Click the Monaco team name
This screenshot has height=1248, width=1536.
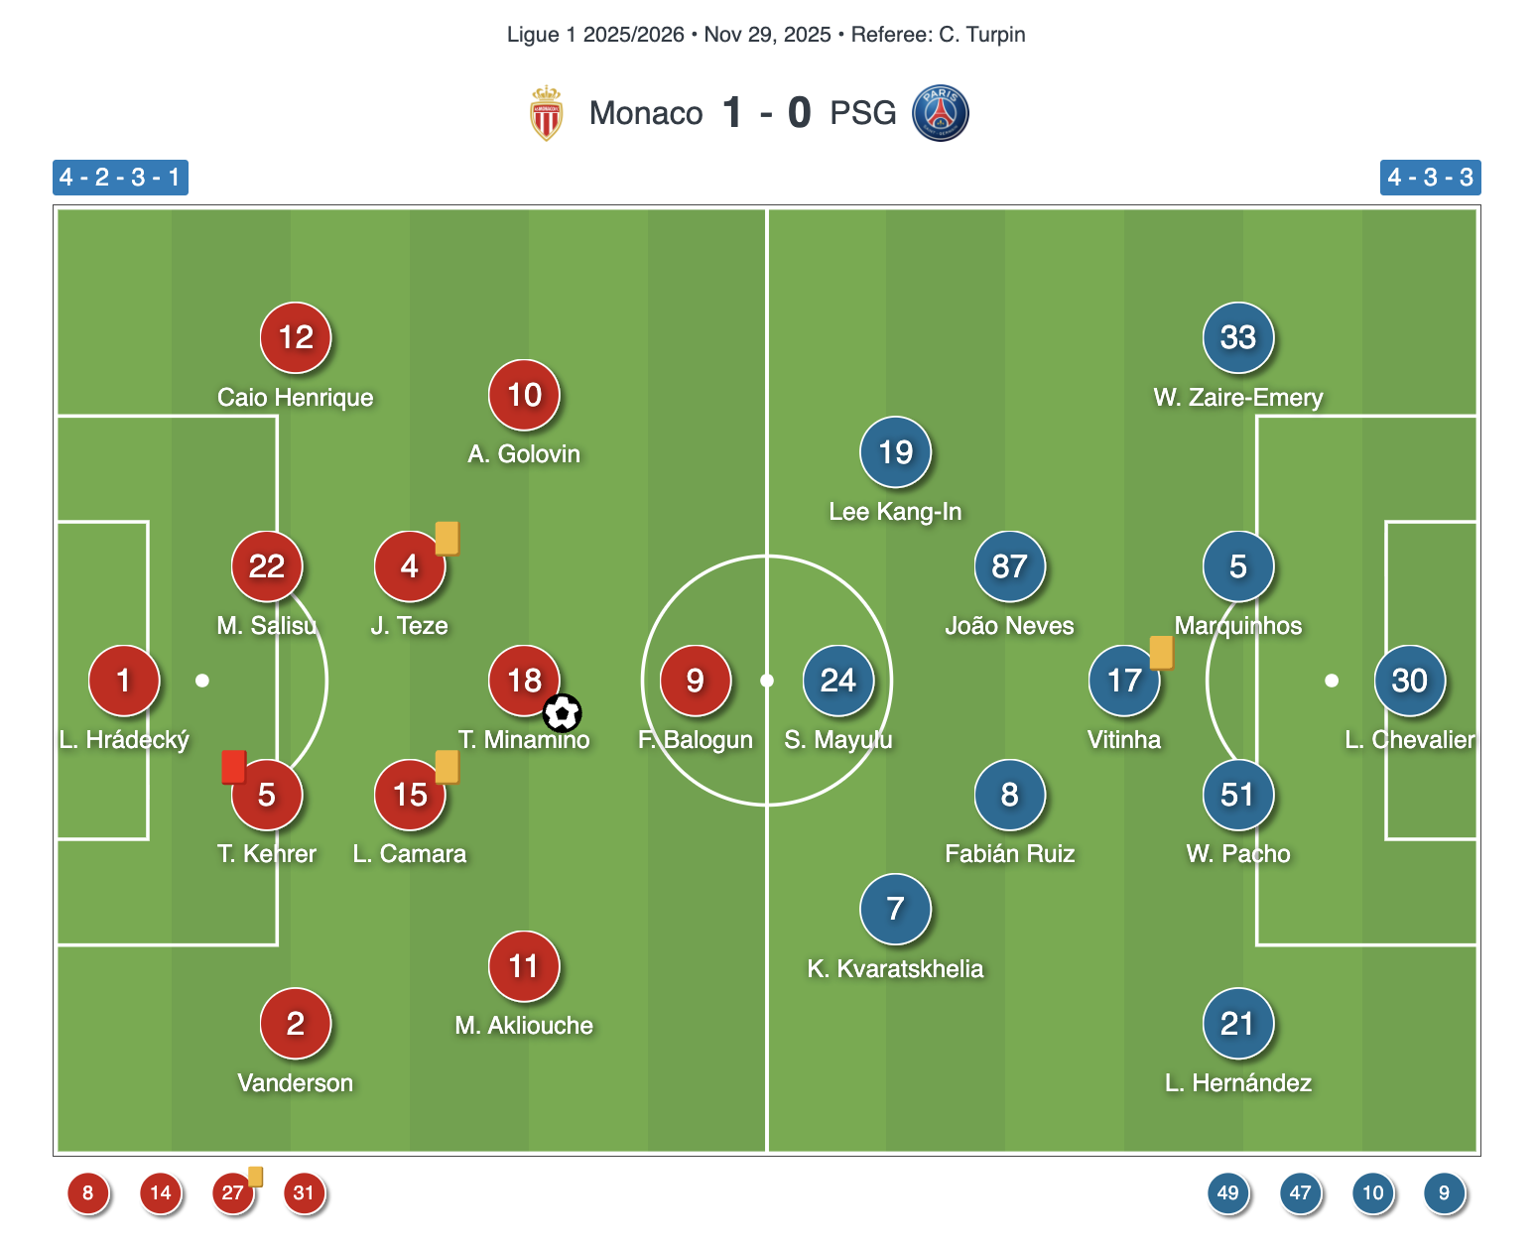[646, 113]
